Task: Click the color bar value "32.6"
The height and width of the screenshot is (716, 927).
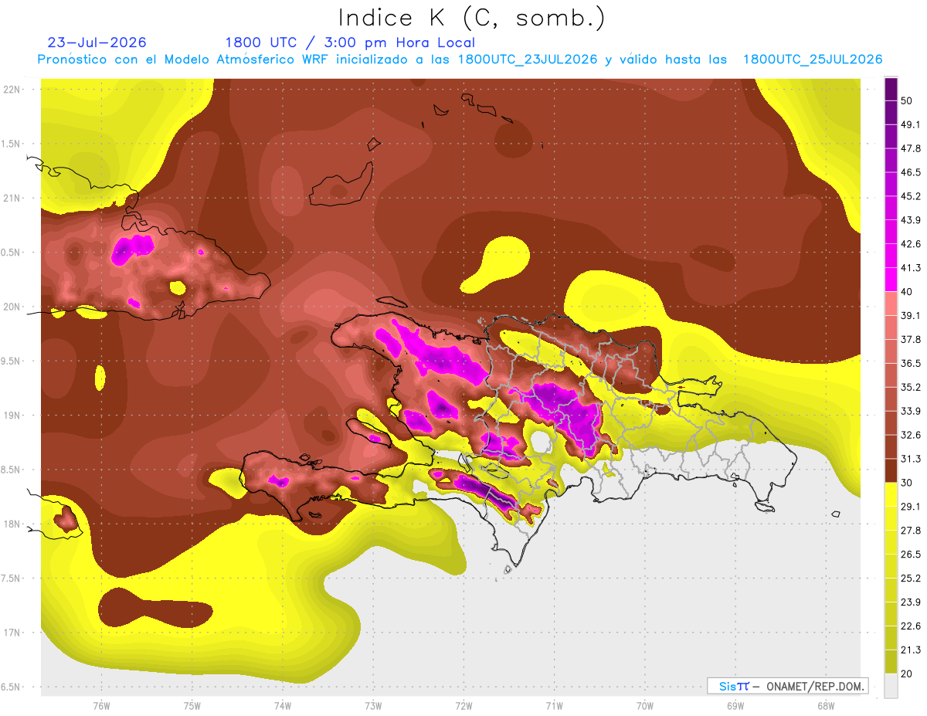Action: (x=911, y=435)
